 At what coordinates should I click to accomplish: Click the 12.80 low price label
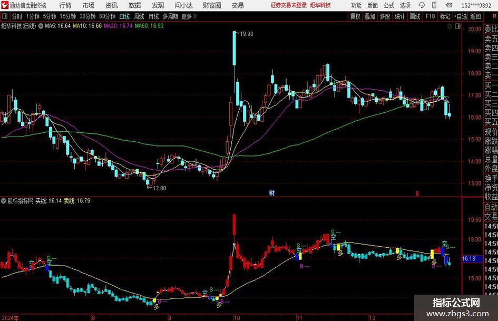point(160,188)
